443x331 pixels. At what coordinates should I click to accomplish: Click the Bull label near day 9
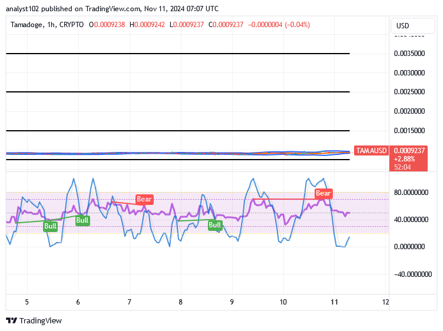pos(214,225)
